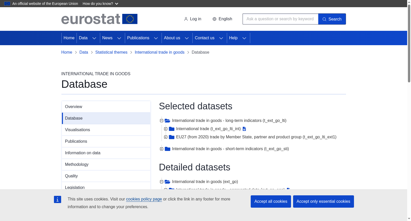Focus the keyword search input field
Viewport: 411px width, 221px height.
coord(280,19)
